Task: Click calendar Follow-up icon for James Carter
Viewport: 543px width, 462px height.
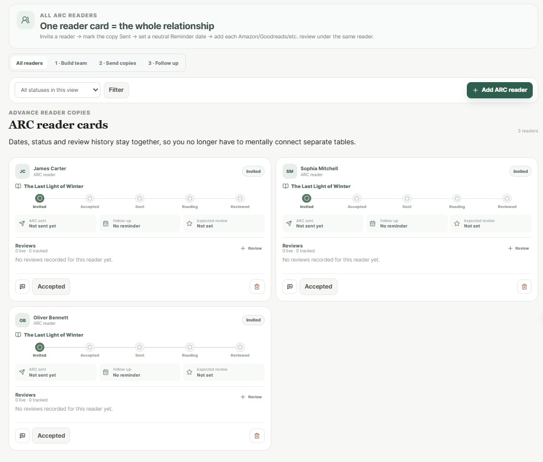Action: 105,224
